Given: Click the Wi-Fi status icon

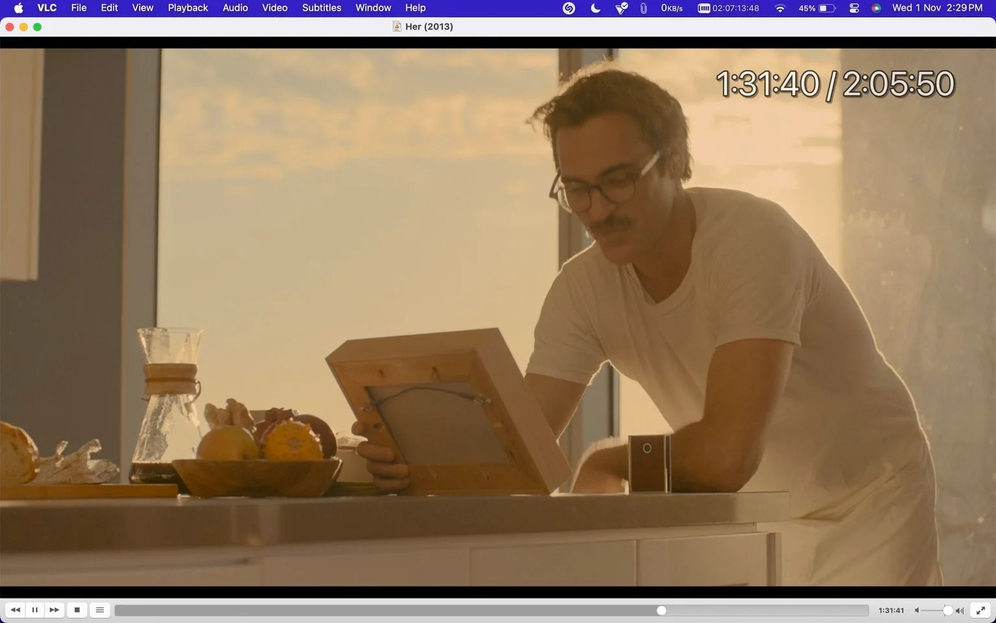Looking at the screenshot, I should [780, 8].
